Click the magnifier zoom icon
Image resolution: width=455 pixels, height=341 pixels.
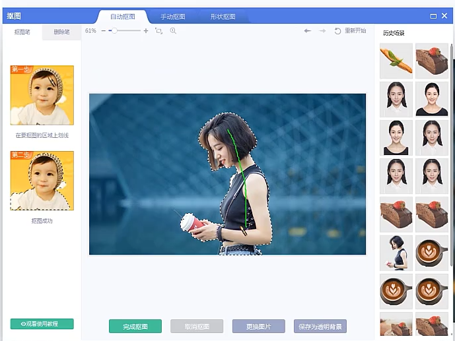(173, 31)
